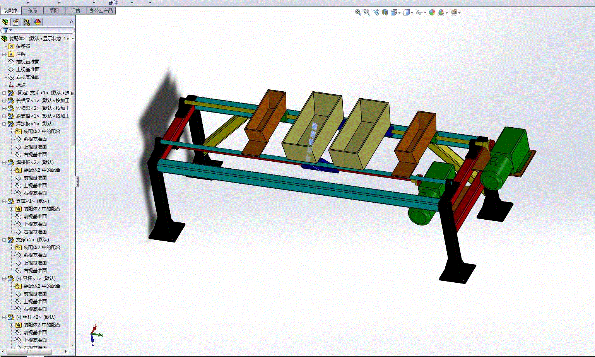The image size is (595, 357).
Task: Click the feature tree vertical scrollbar
Action: pyautogui.click(x=73, y=93)
